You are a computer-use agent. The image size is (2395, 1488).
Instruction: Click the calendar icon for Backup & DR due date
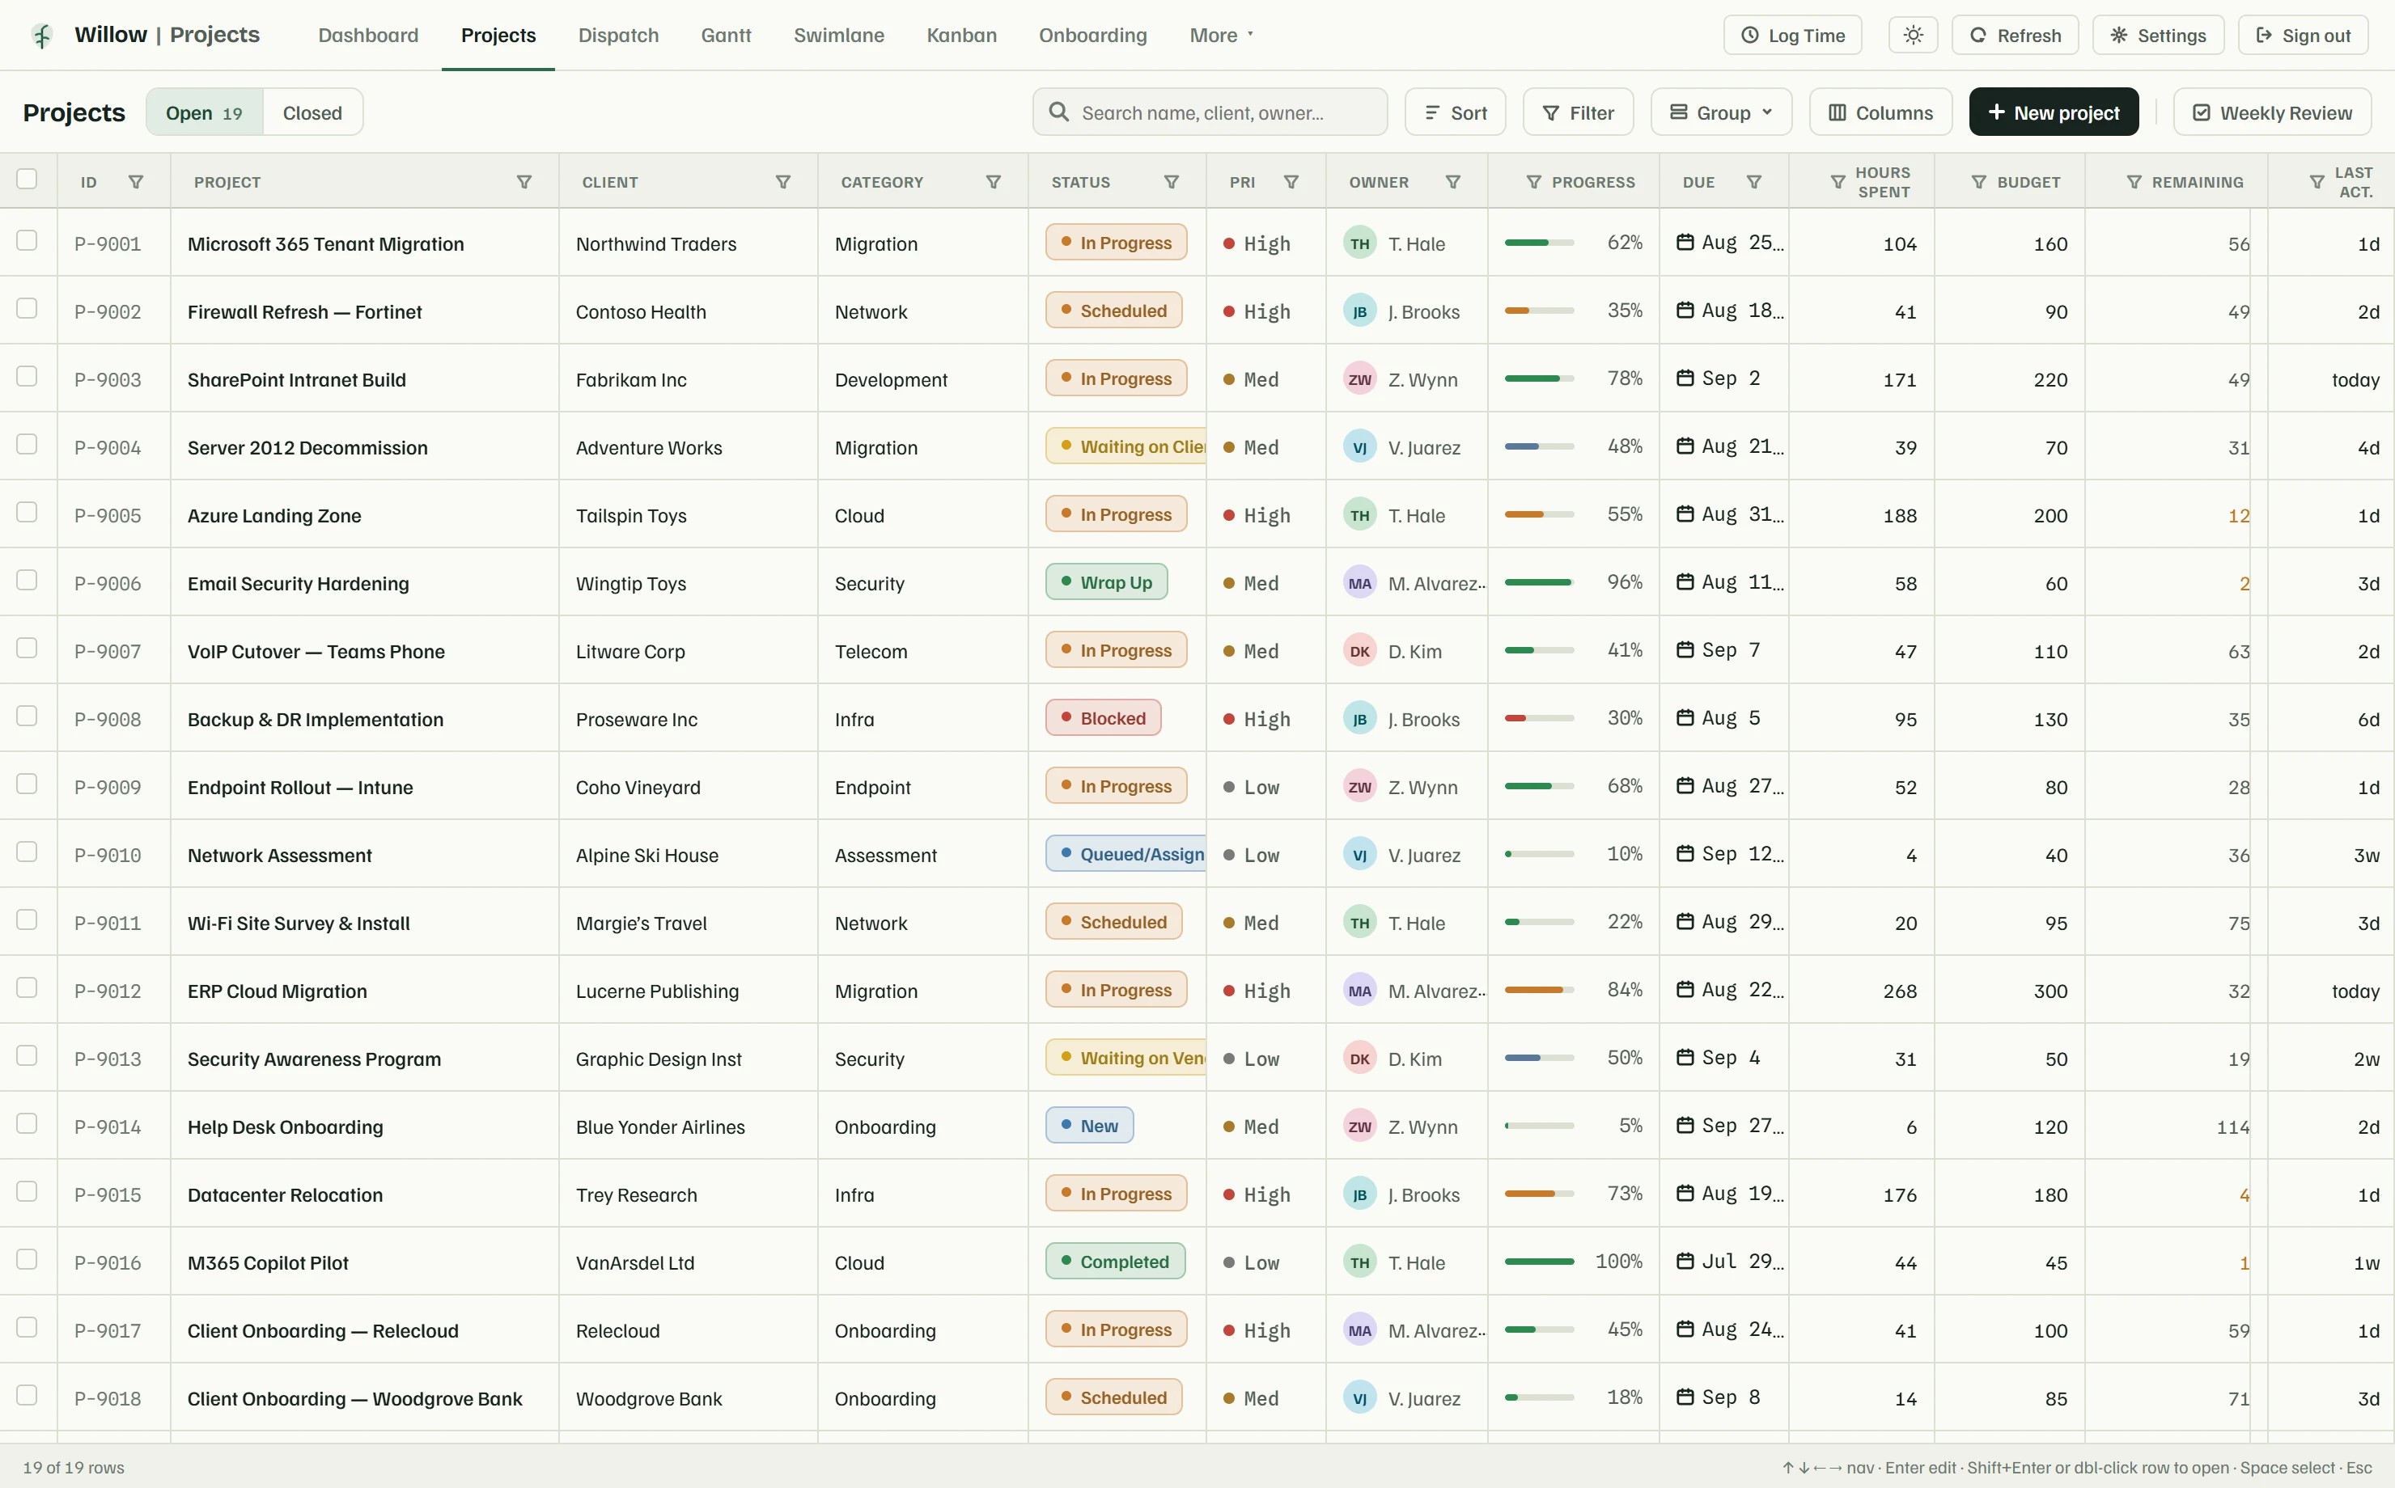(1685, 717)
